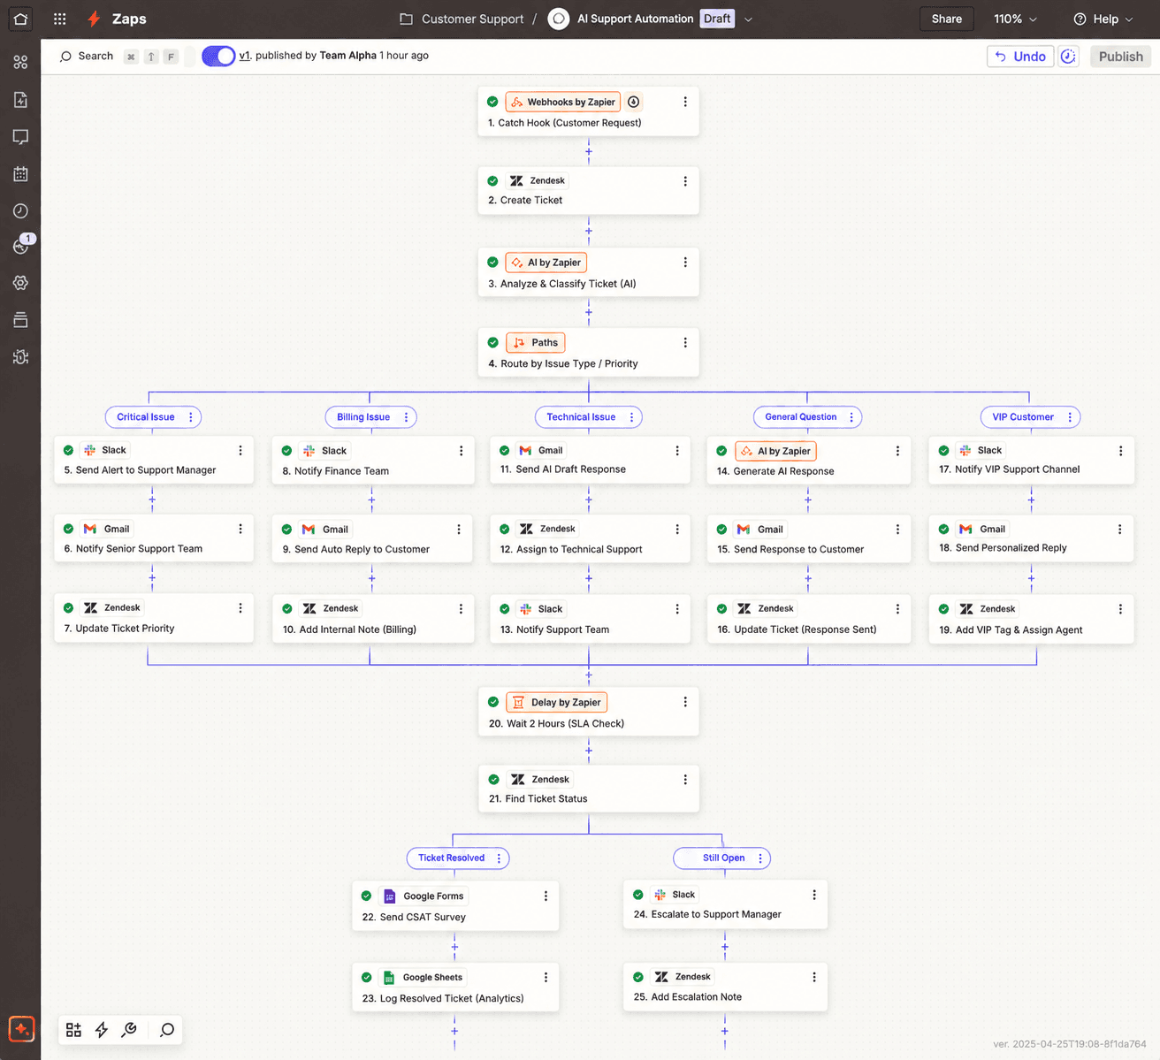Open the calendar icon in left sidebar
This screenshot has height=1060, width=1160.
click(x=20, y=174)
